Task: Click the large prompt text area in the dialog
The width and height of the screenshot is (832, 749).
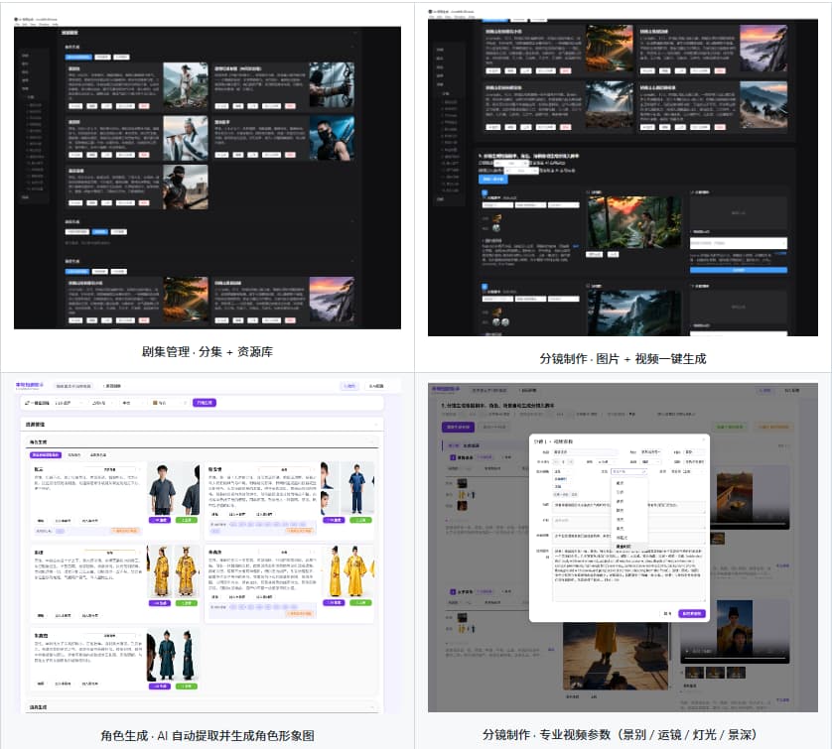Action: (628, 575)
